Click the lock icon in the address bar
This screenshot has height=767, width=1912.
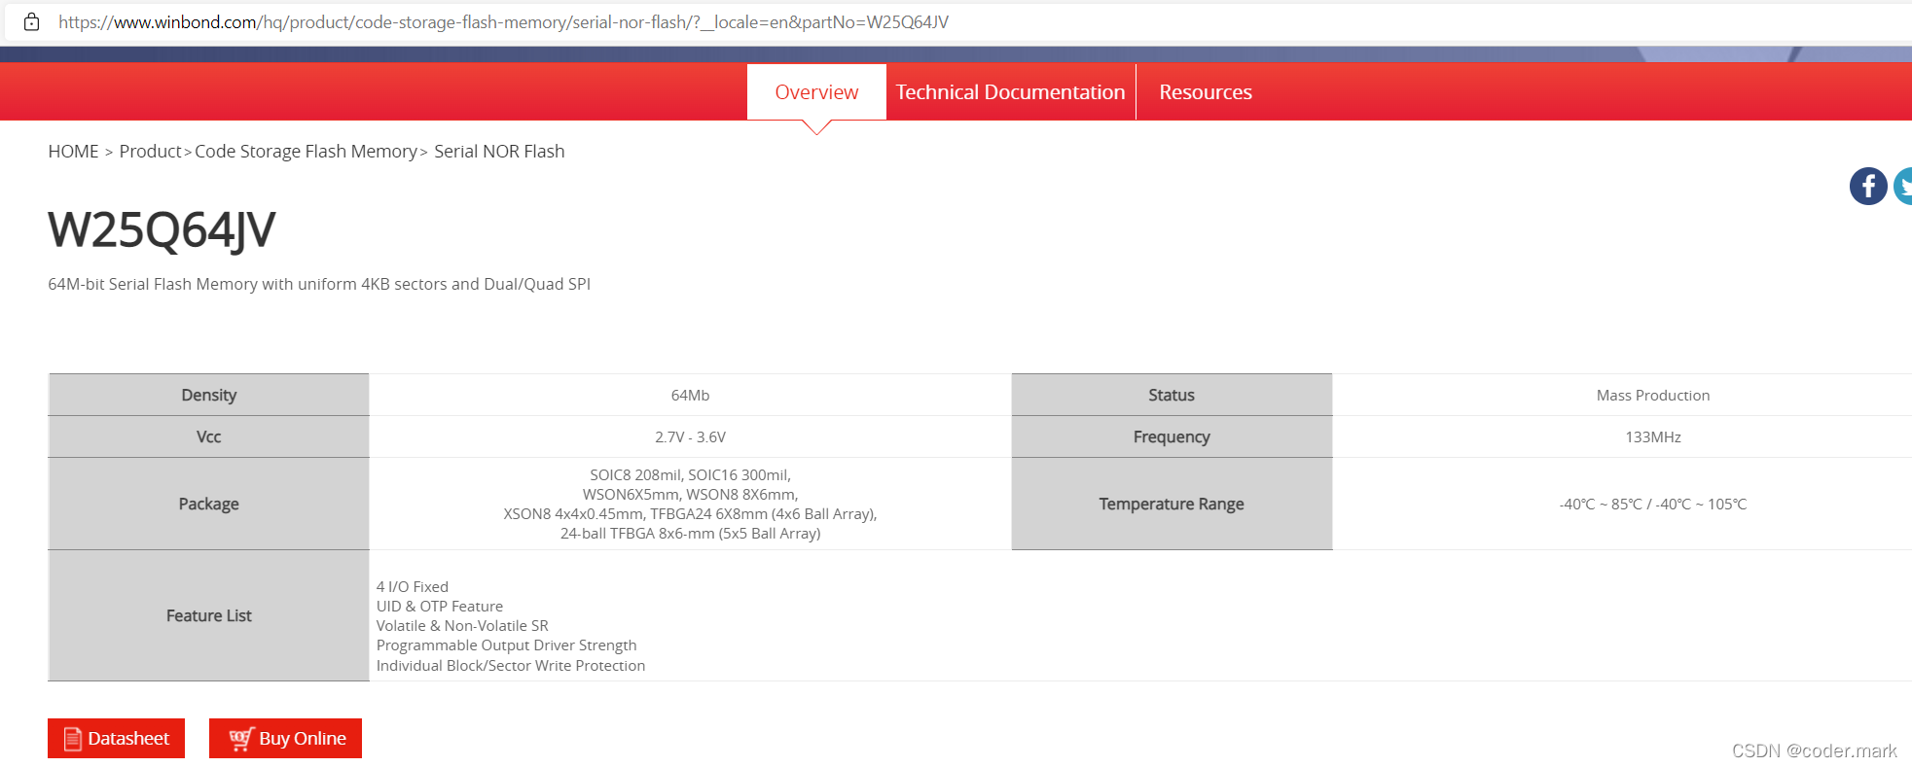point(31,21)
